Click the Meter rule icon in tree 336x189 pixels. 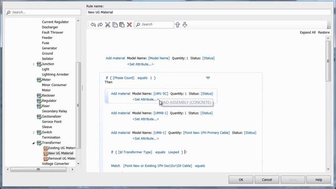39,80
